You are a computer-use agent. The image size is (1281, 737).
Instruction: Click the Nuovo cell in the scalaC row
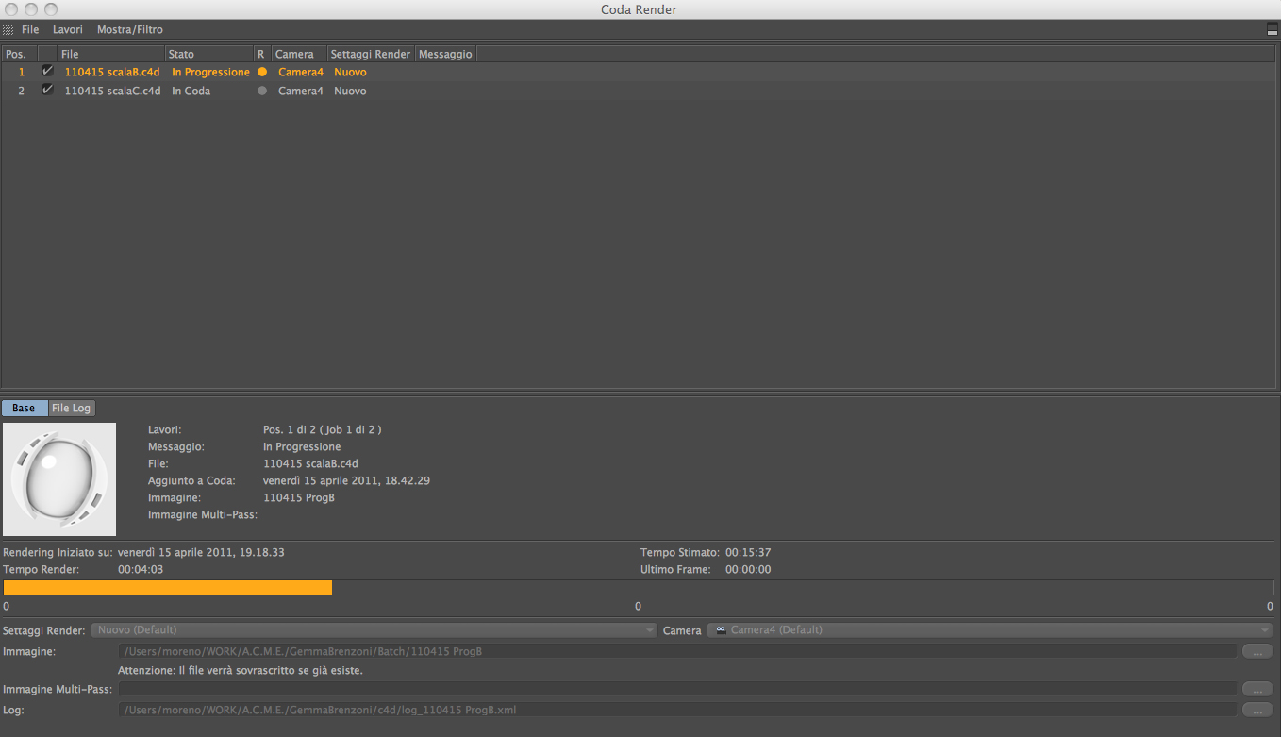tap(350, 91)
